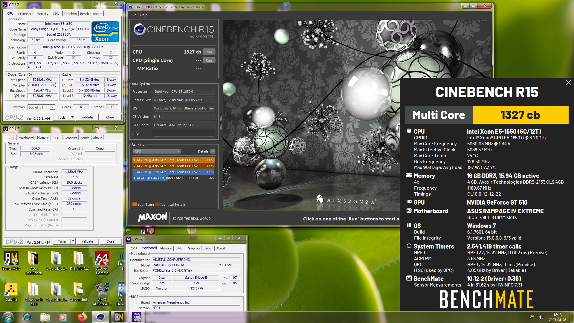Open the second CrystalDiskI... desktop folder
The image size is (574, 323).
[x=57, y=292]
